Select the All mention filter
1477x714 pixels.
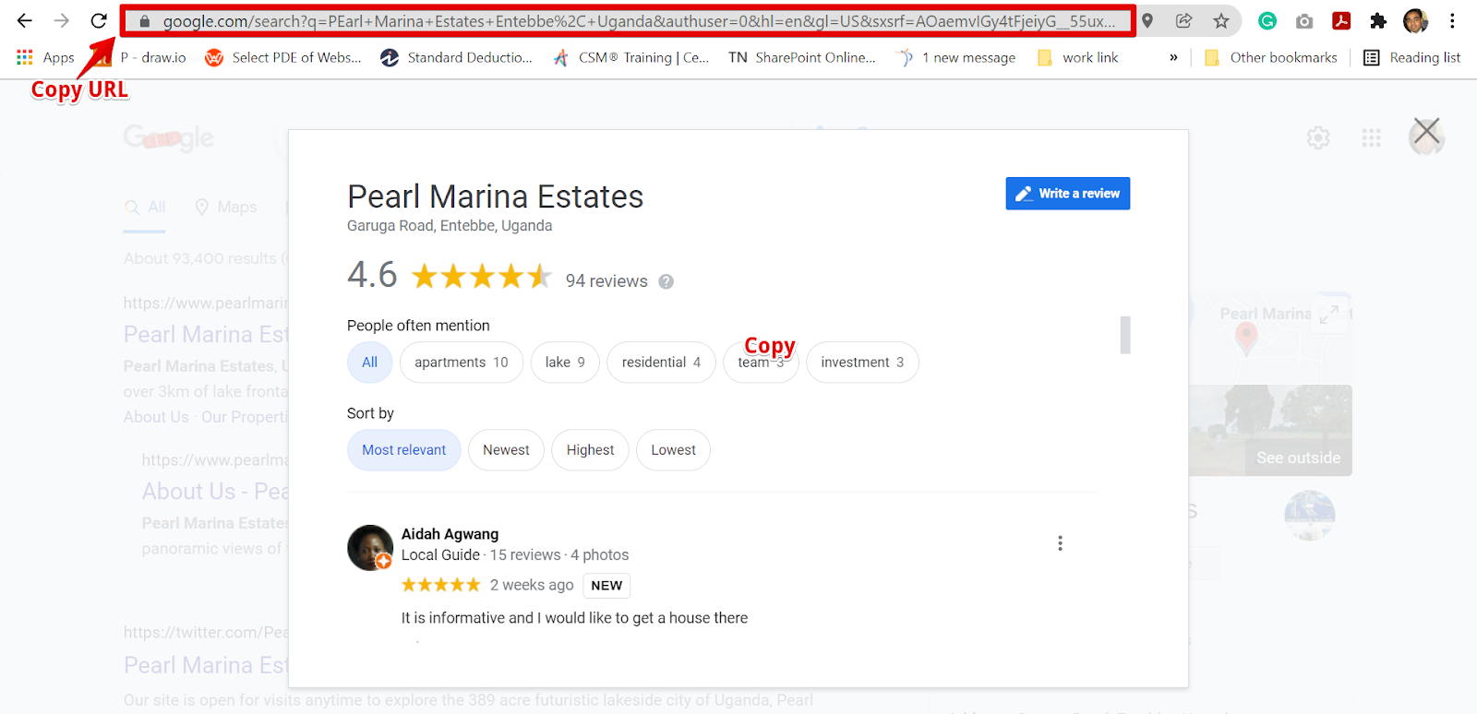(369, 363)
